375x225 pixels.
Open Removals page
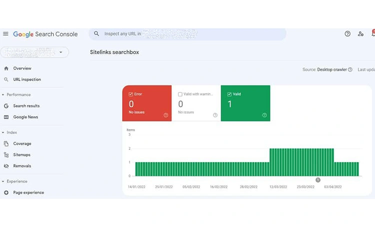pyautogui.click(x=22, y=166)
